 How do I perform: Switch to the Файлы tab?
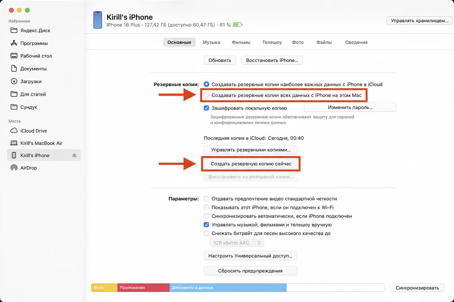pos(324,42)
